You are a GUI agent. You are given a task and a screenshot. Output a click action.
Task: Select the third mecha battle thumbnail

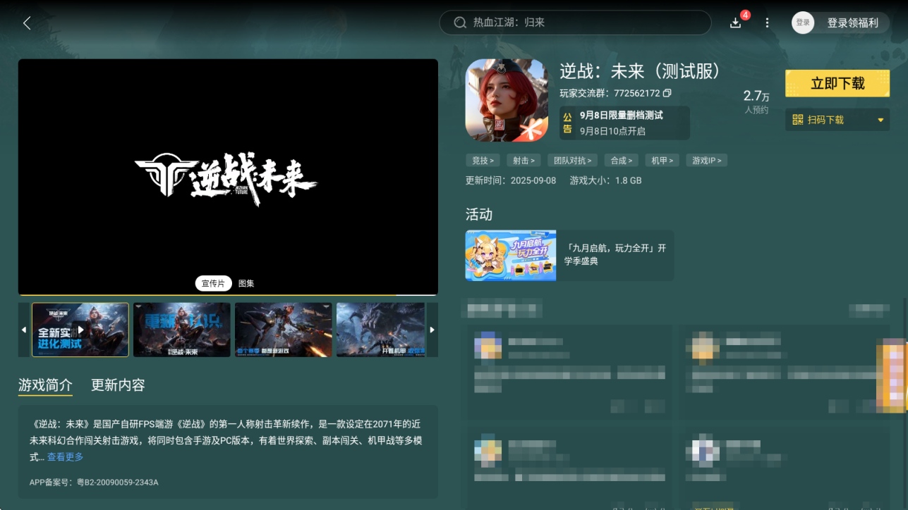(283, 330)
